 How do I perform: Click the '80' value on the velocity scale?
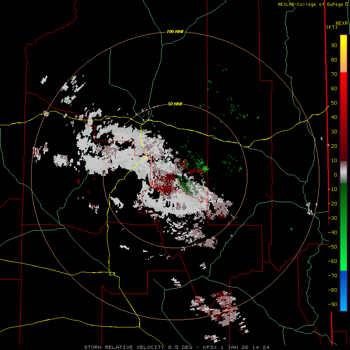(334, 59)
